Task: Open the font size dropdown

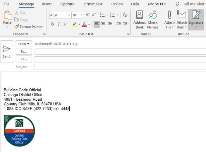Action: coord(82,15)
